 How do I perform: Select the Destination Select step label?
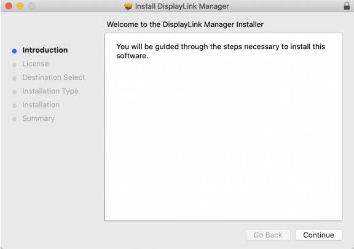53,77
